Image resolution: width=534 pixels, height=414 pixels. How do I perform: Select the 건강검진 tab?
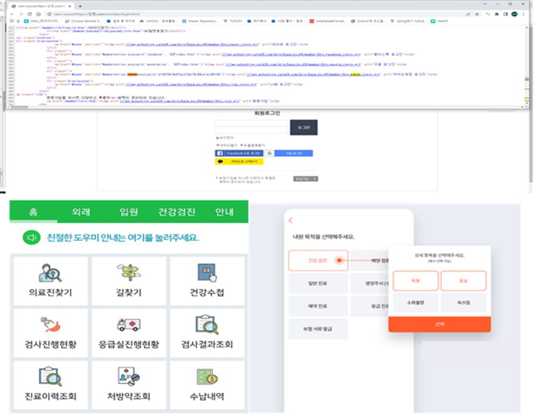pos(176,212)
